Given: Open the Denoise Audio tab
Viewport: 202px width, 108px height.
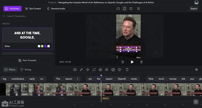Looking at the screenshot, I should point(56,9).
